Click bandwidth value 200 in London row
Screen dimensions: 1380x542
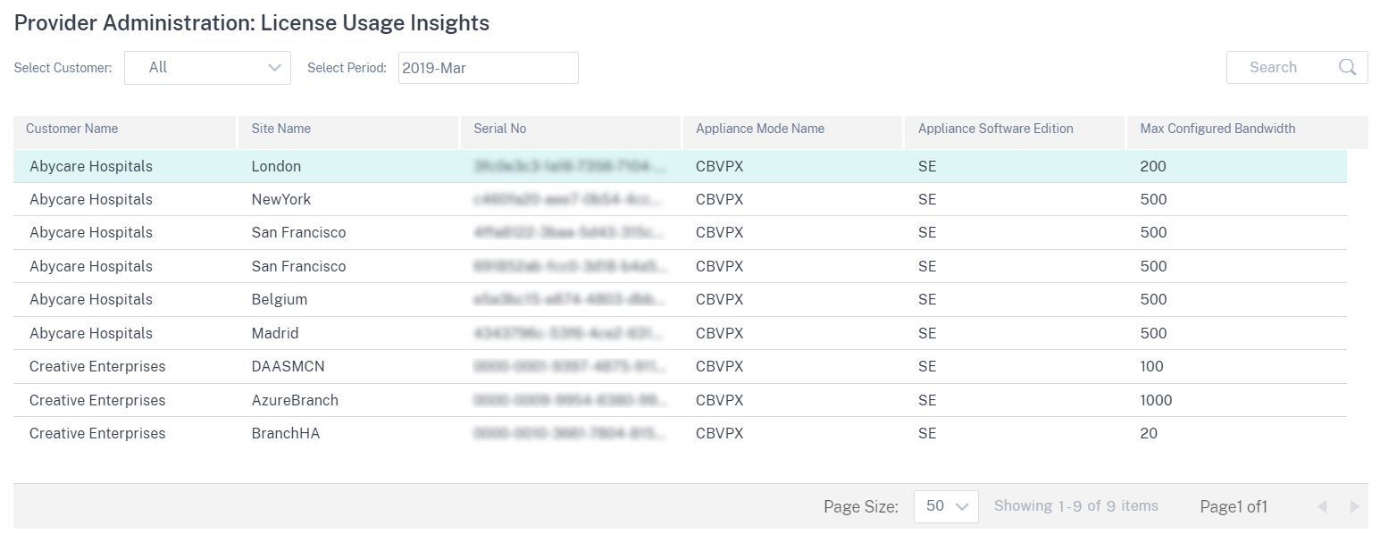[x=1153, y=166]
